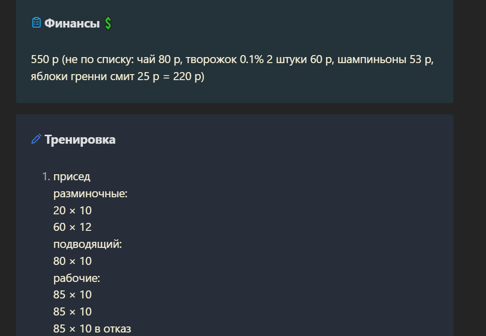Click the яблоки гренни смит text

82,77
